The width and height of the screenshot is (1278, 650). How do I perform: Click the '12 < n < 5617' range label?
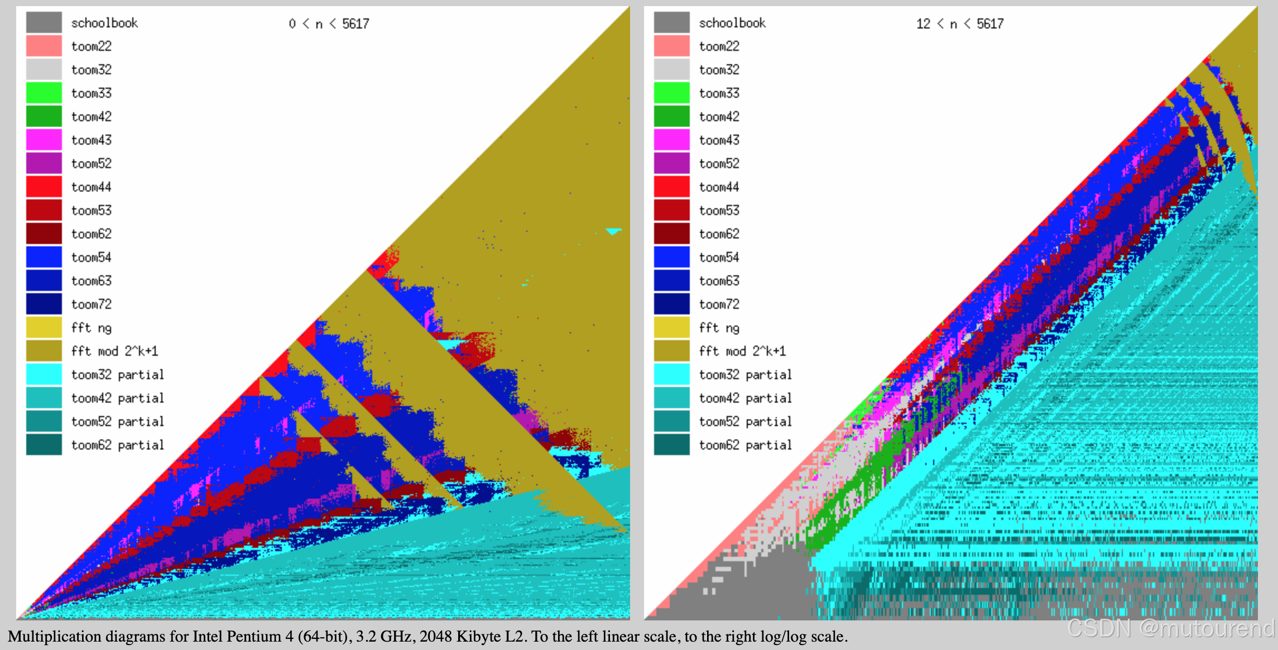(959, 23)
